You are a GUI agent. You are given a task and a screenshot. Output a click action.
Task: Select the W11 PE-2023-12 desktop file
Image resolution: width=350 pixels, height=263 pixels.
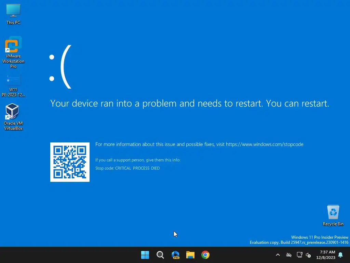[x=13, y=86]
